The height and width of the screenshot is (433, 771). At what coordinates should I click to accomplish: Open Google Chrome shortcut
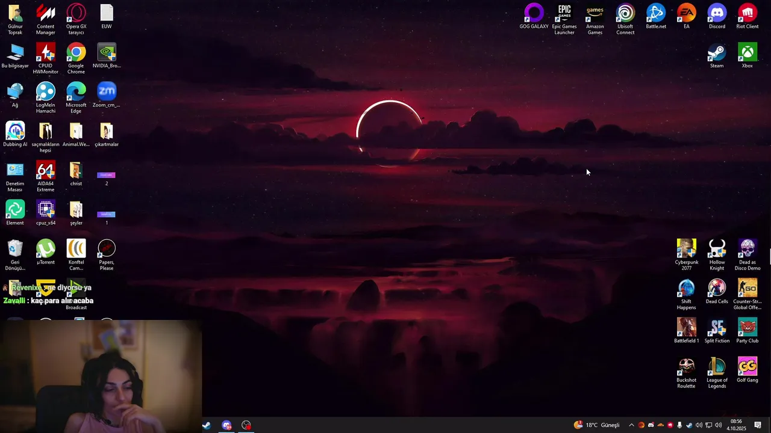click(76, 58)
